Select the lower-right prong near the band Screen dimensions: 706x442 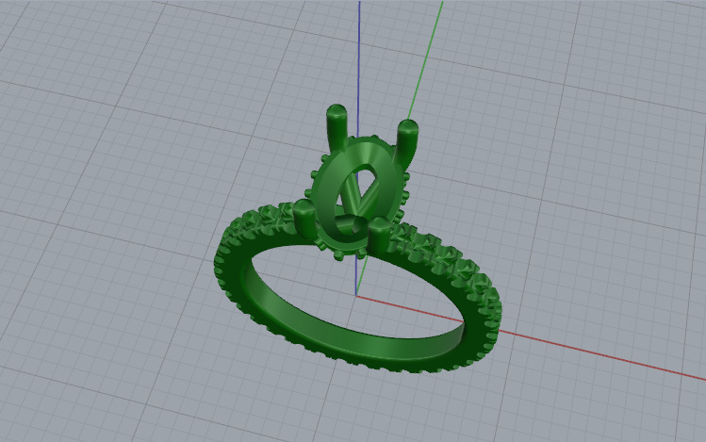click(x=379, y=234)
